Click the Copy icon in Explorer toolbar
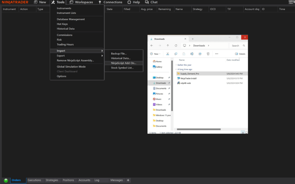Screen dimensions: 295x184 (176, 54)
